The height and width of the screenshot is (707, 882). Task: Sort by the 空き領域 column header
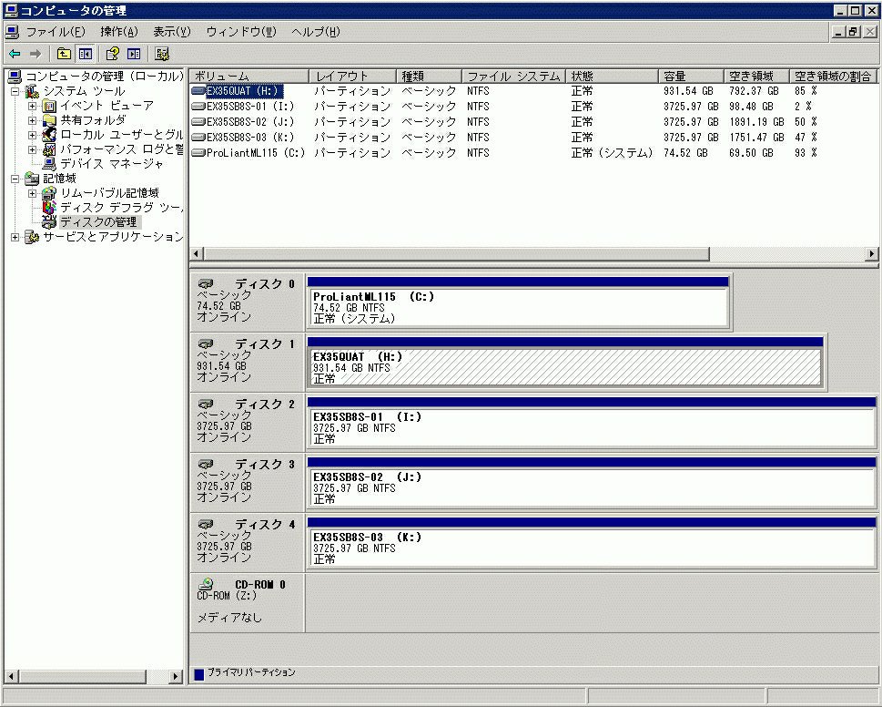pyautogui.click(x=756, y=76)
